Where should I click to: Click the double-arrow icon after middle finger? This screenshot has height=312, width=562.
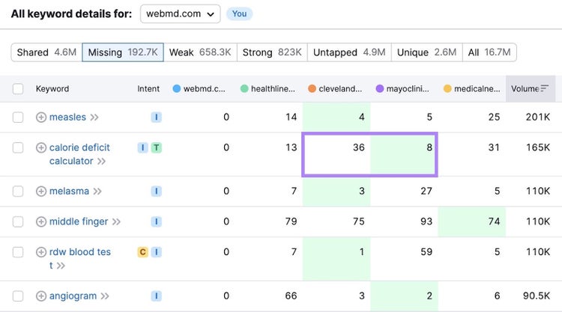[x=116, y=221]
